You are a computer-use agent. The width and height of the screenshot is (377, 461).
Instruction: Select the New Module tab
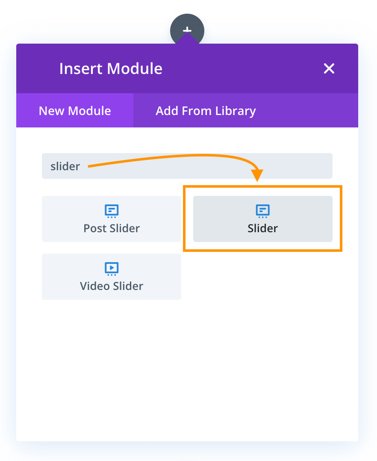pos(75,110)
